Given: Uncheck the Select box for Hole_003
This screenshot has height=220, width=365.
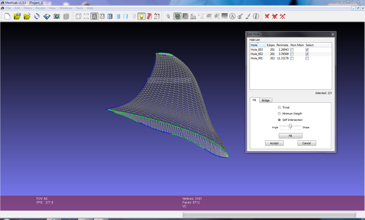Looking at the screenshot, I should pyautogui.click(x=307, y=50).
